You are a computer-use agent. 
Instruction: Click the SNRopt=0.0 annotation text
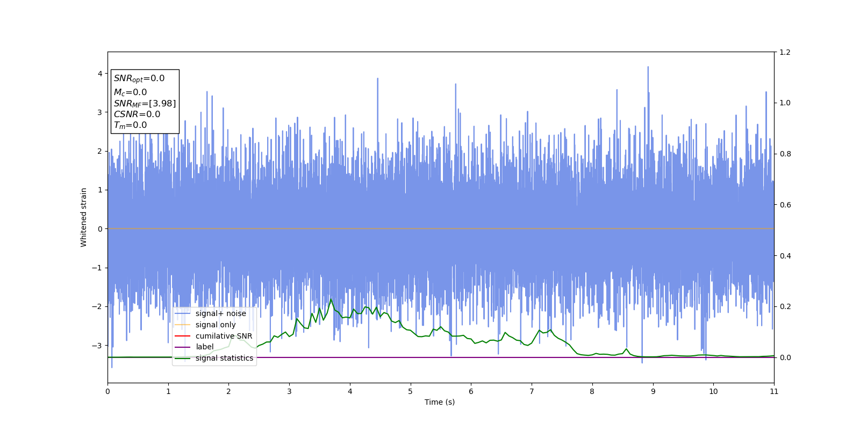click(x=139, y=78)
